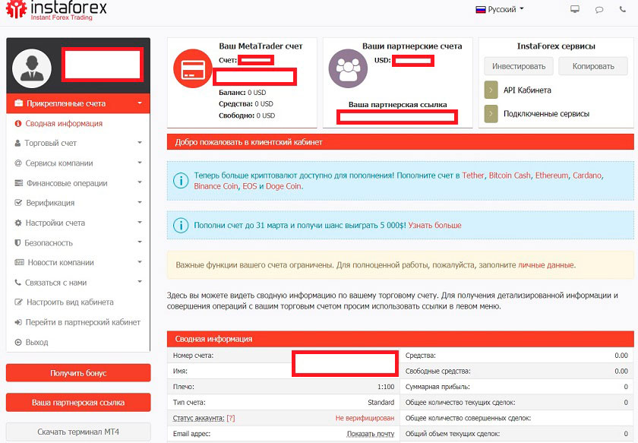Screen dimensions: 638x443
Task: Follow the Bitcoin Cash link
Action: pos(510,175)
